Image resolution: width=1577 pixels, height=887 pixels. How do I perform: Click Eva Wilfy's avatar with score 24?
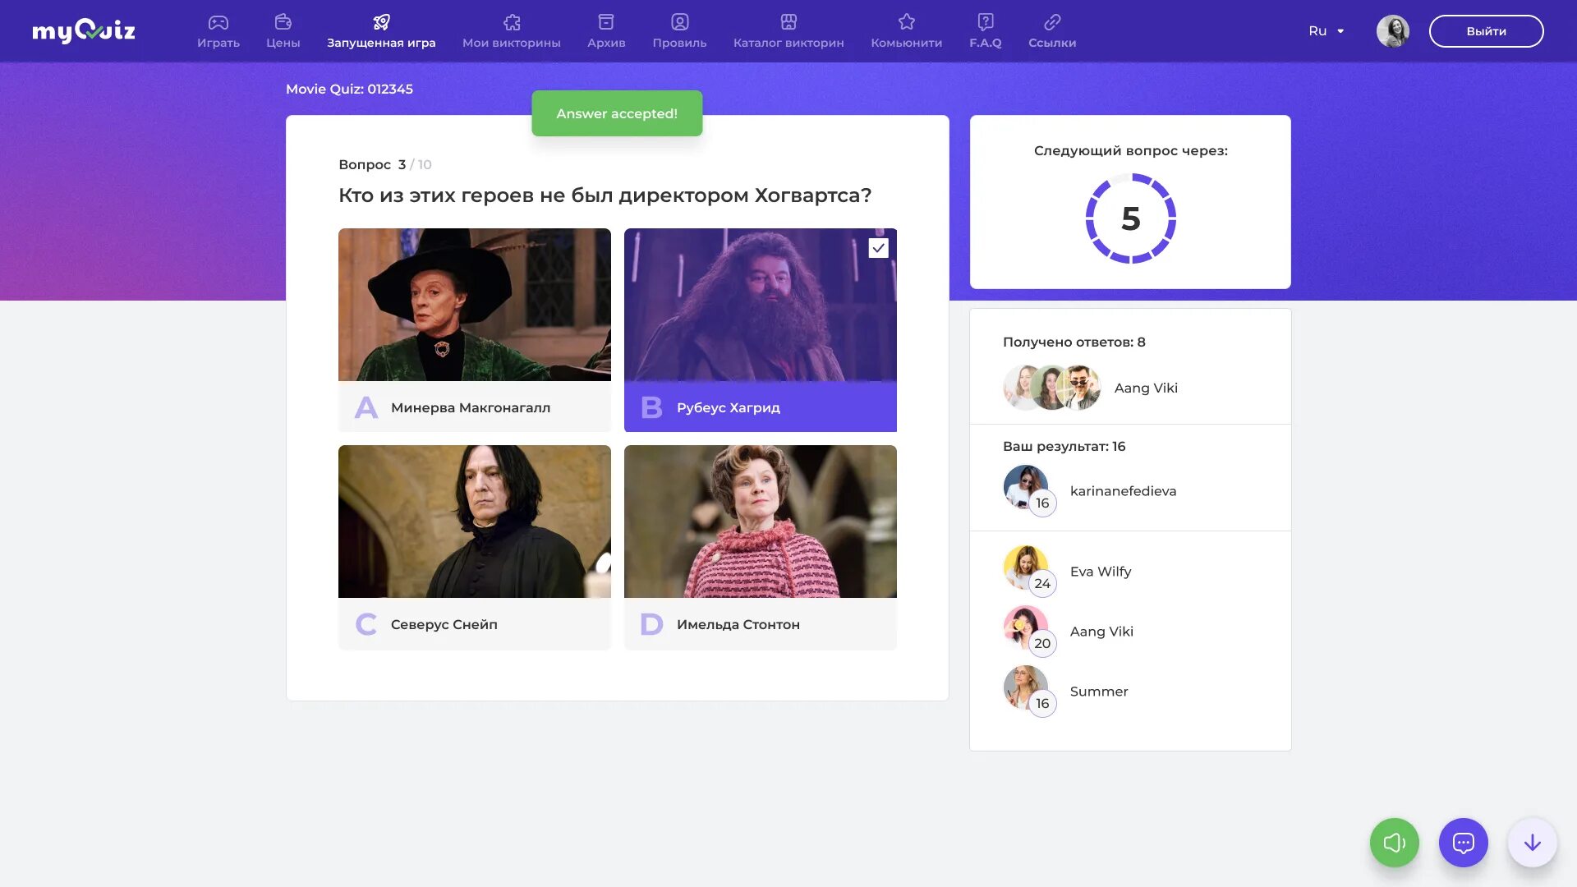coord(1026,568)
